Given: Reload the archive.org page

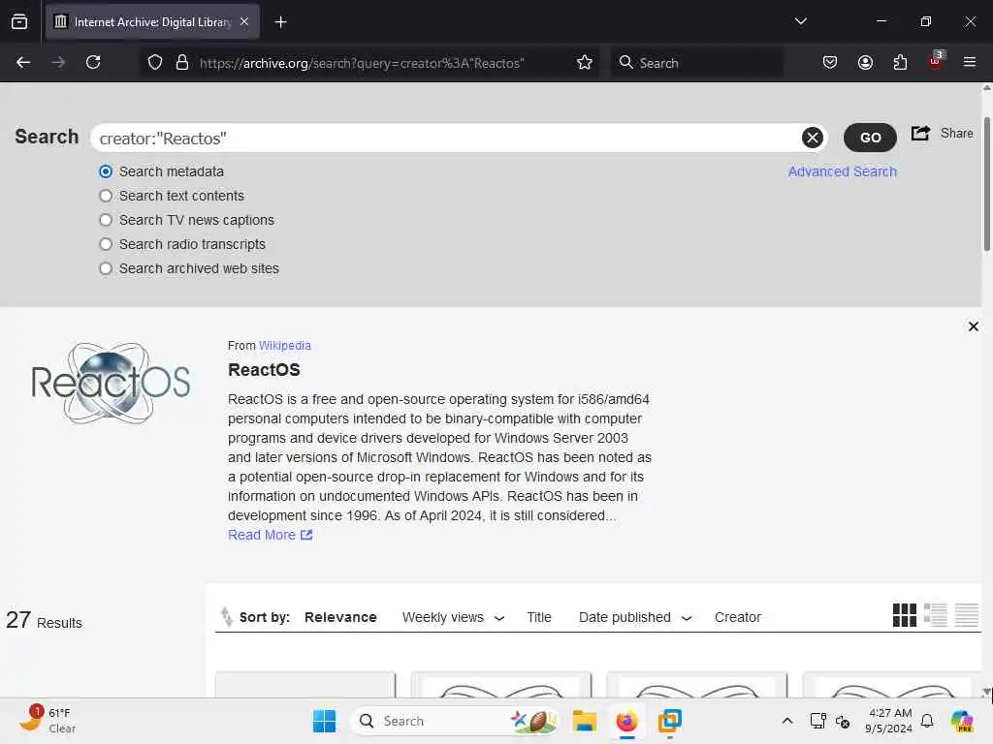Looking at the screenshot, I should pyautogui.click(x=93, y=62).
